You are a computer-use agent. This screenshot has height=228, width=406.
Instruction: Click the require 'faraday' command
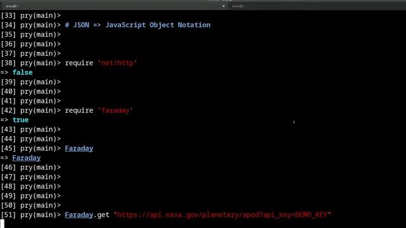coord(99,110)
